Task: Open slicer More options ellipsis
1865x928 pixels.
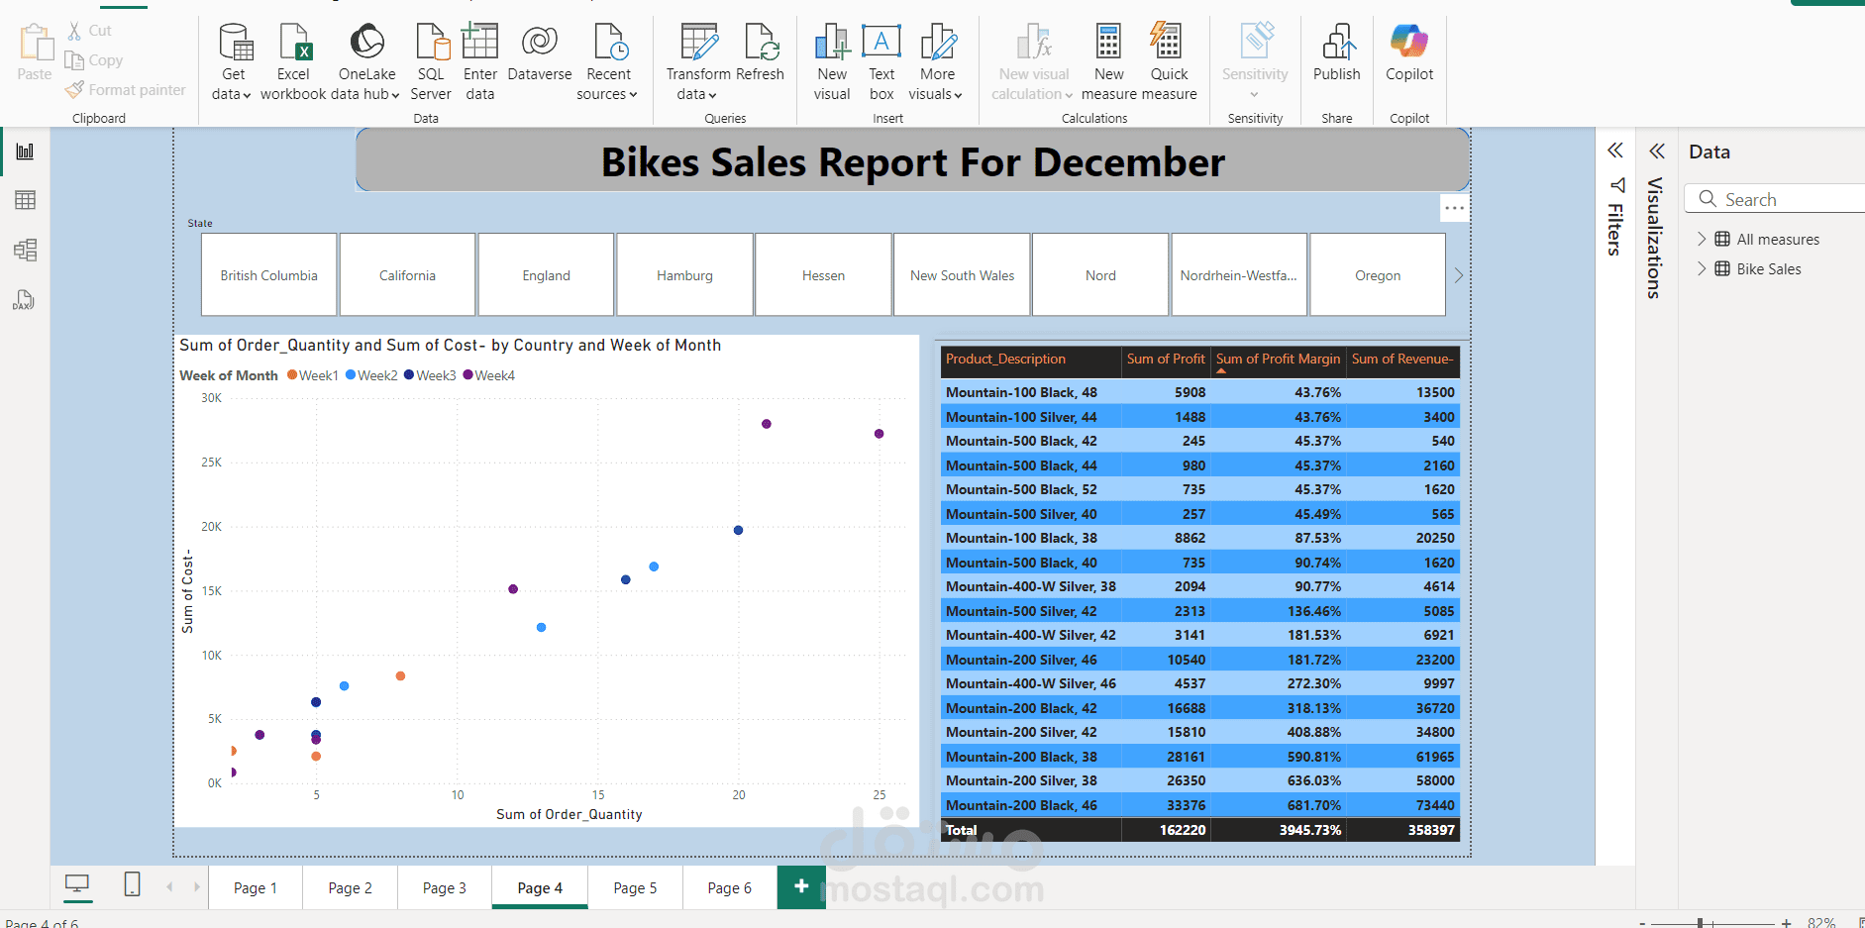Action: 1454,208
